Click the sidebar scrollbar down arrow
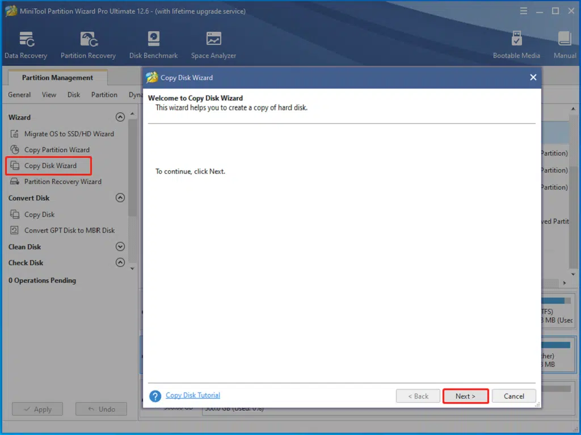The width and height of the screenshot is (581, 435). click(132, 268)
